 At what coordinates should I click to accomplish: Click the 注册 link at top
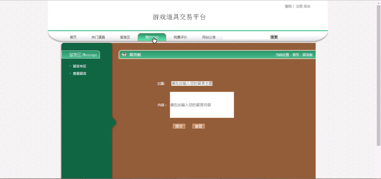point(299,6)
